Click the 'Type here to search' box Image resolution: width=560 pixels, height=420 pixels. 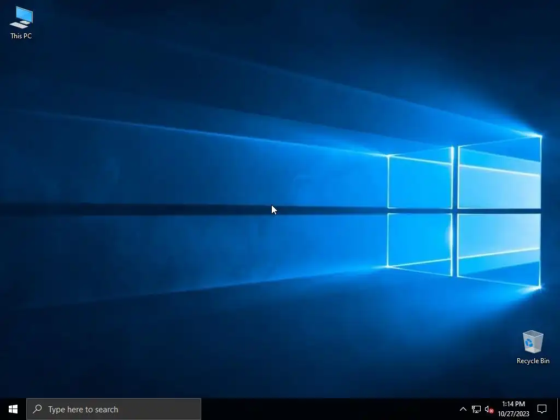pos(114,409)
